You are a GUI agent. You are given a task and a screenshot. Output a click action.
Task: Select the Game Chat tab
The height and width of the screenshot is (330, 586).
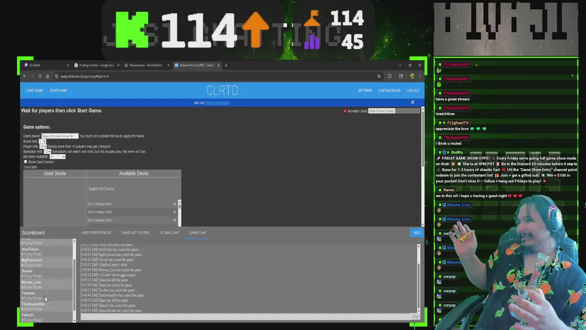[x=198, y=232]
